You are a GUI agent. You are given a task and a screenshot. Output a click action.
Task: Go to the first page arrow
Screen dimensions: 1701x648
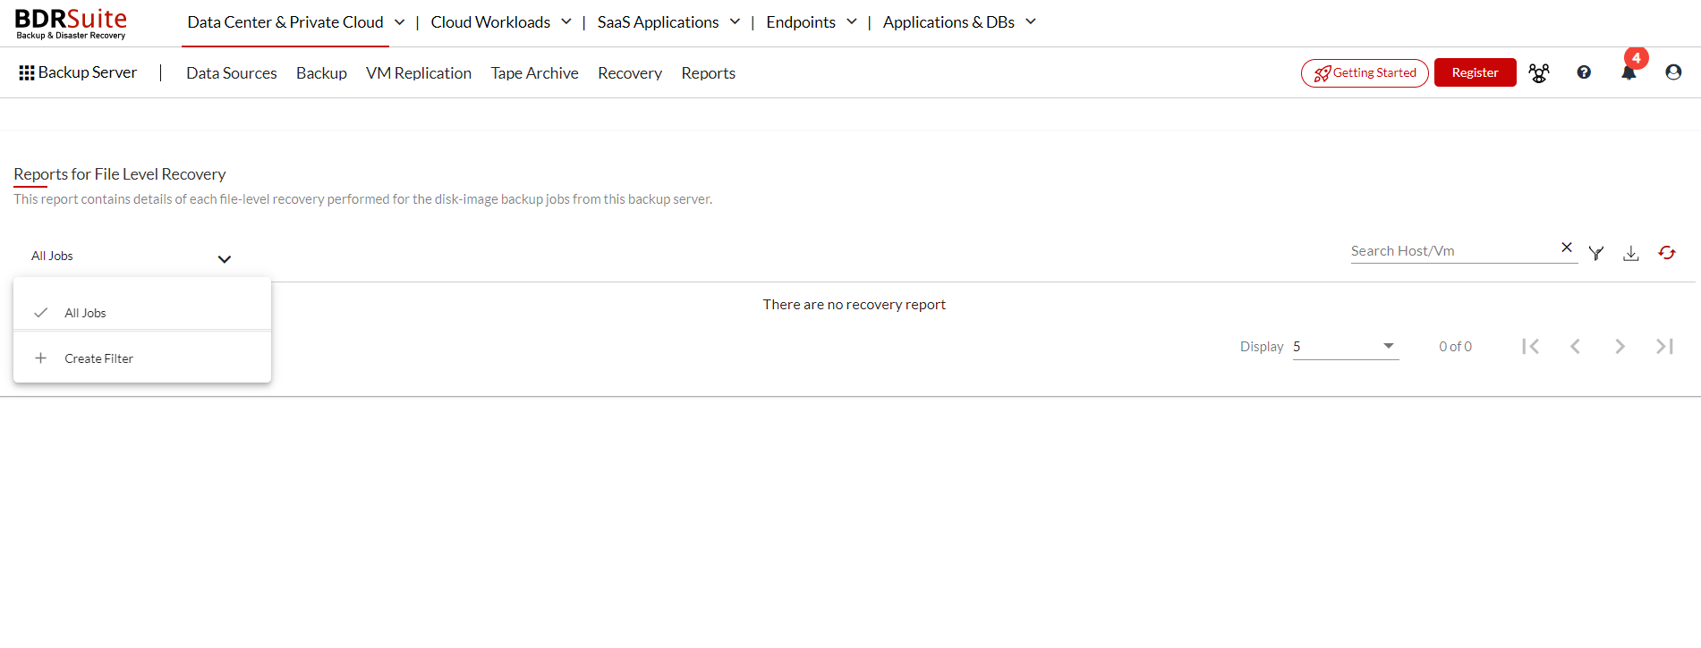point(1530,346)
